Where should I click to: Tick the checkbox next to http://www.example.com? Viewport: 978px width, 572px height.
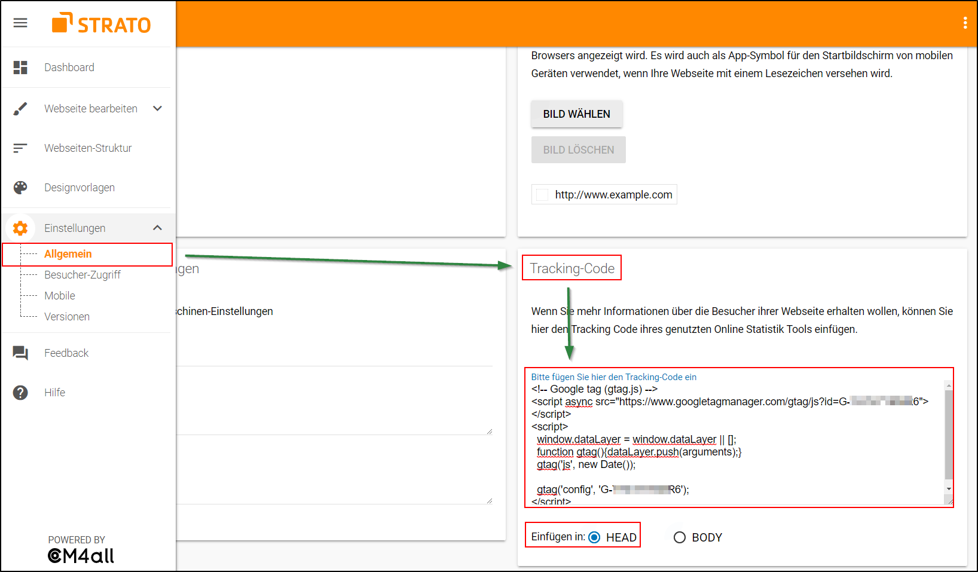click(x=541, y=194)
